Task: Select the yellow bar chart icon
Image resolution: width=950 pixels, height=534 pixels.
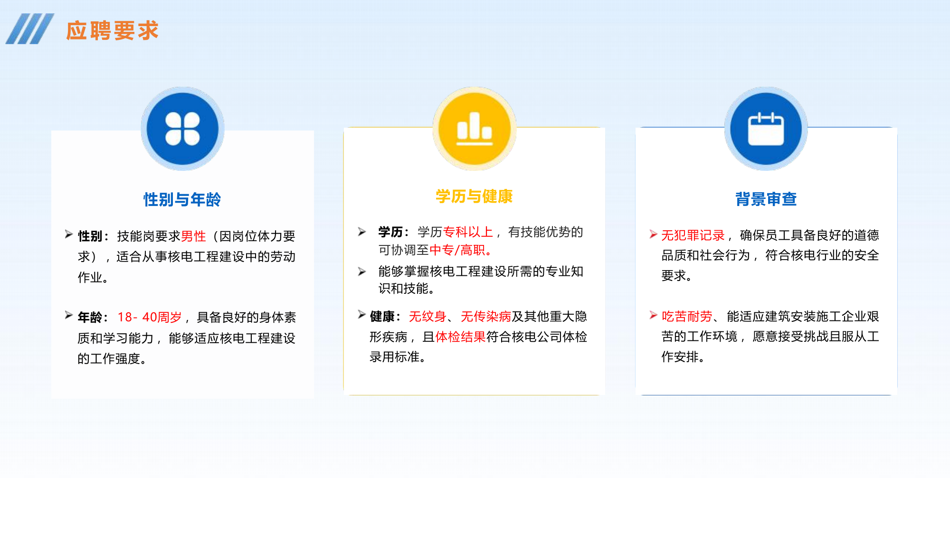Action: (x=474, y=129)
